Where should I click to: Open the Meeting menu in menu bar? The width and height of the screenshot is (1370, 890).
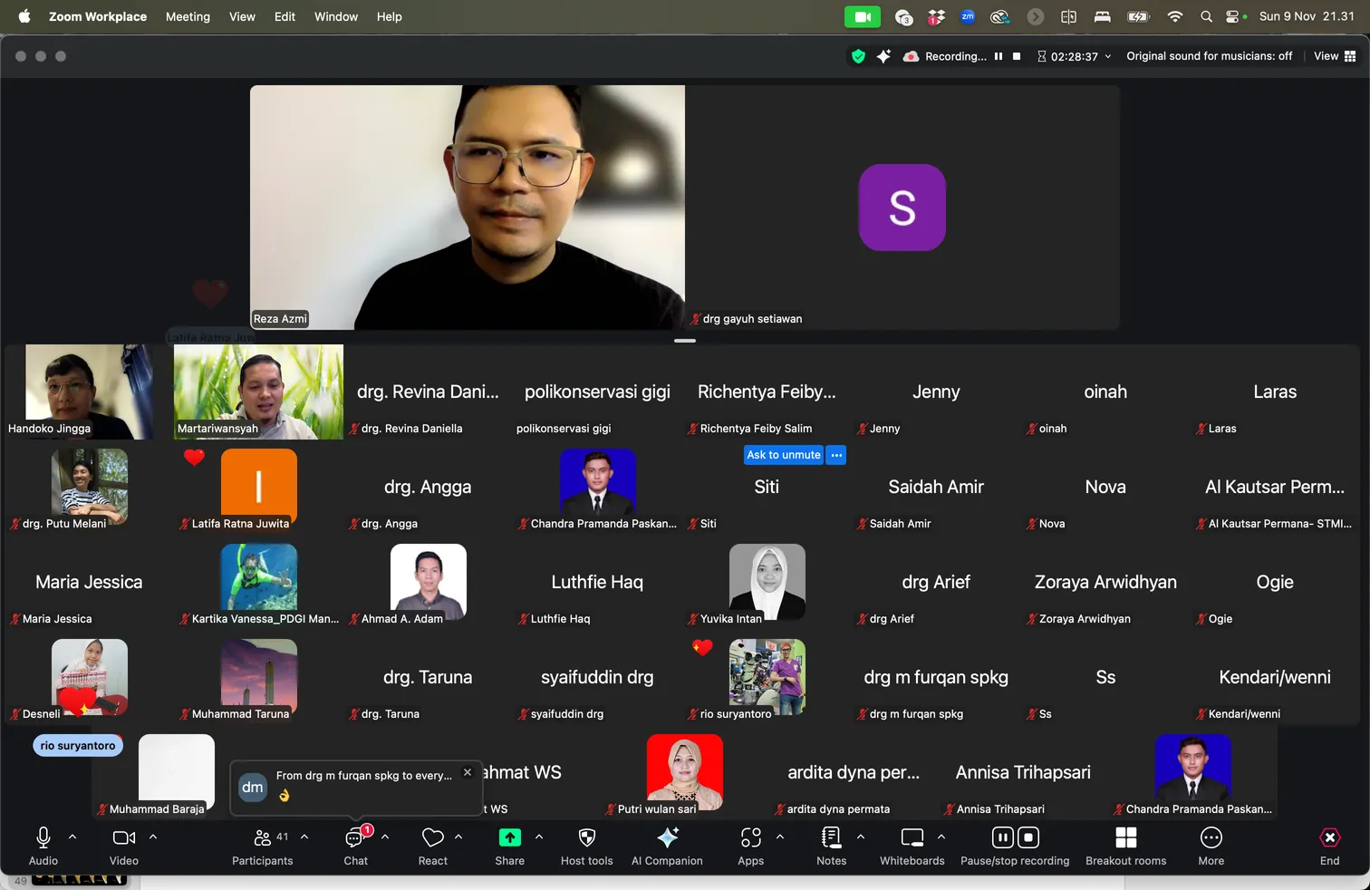click(x=188, y=16)
